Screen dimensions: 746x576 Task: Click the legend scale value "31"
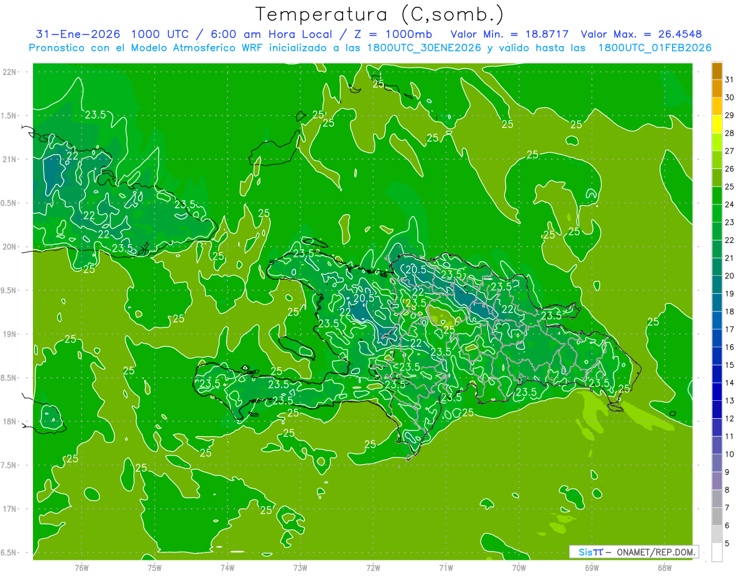click(730, 80)
